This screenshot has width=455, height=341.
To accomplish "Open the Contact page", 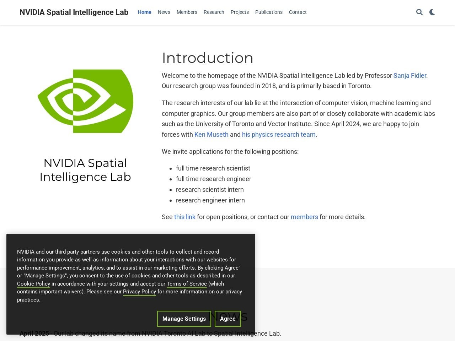I will click(298, 12).
